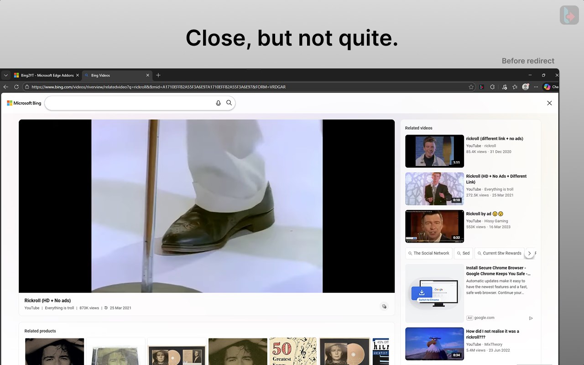Click the promo overlay icon at top right
This screenshot has width=584, height=365.
569,15
